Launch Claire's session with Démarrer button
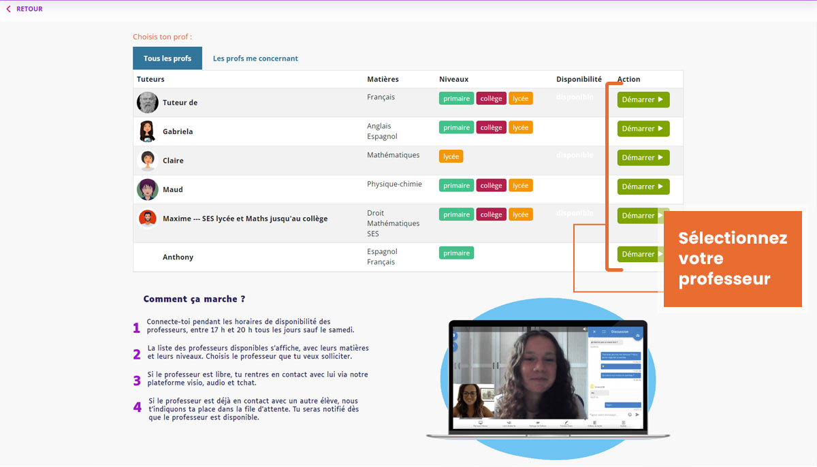The width and height of the screenshot is (817, 467). point(643,157)
